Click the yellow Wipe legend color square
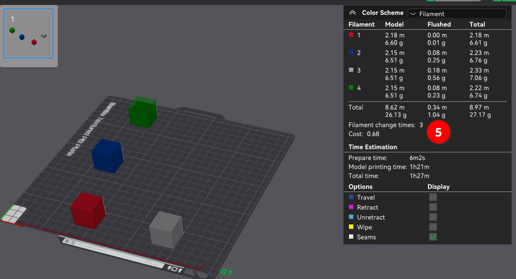This screenshot has height=279, width=516. 351,227
